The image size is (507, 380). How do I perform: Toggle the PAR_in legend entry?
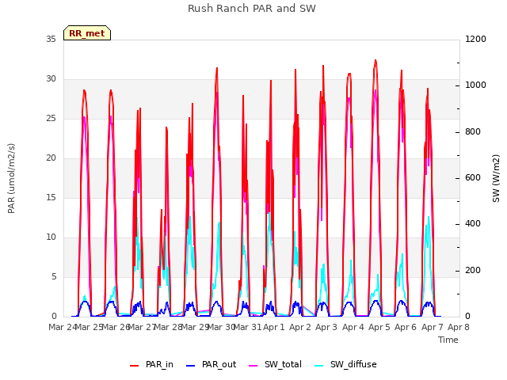coord(151,364)
